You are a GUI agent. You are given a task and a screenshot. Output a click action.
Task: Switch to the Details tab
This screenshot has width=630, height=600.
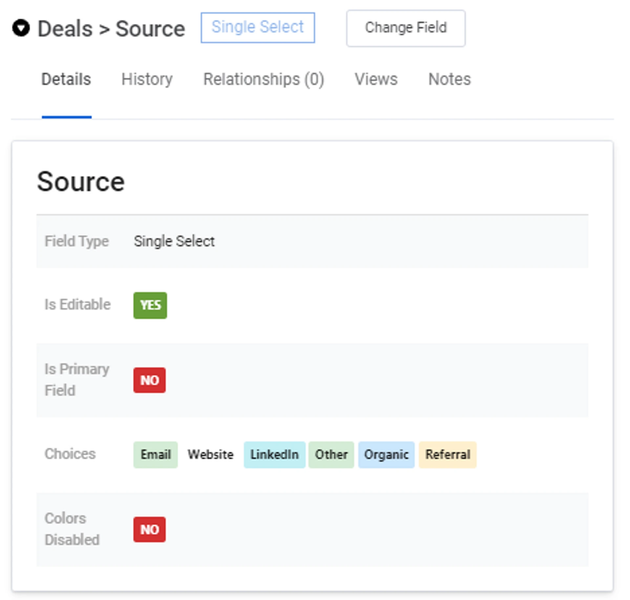coord(66,79)
